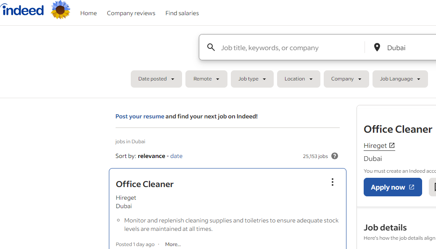Viewport: 436px width, 249px height.
Task: Click the job title keywords search field
Action: [x=290, y=48]
